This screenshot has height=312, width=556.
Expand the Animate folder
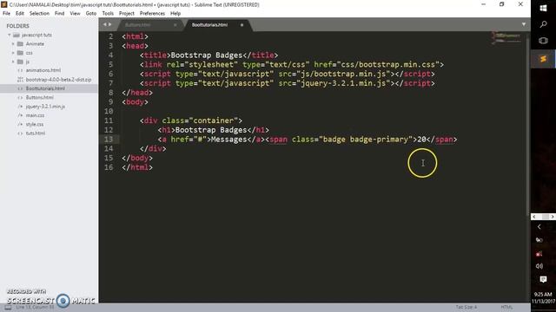[13, 44]
